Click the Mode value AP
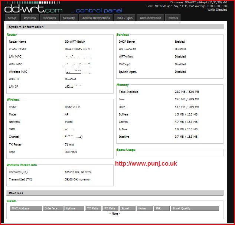The height and width of the screenshot is (225, 235). tap(67, 114)
